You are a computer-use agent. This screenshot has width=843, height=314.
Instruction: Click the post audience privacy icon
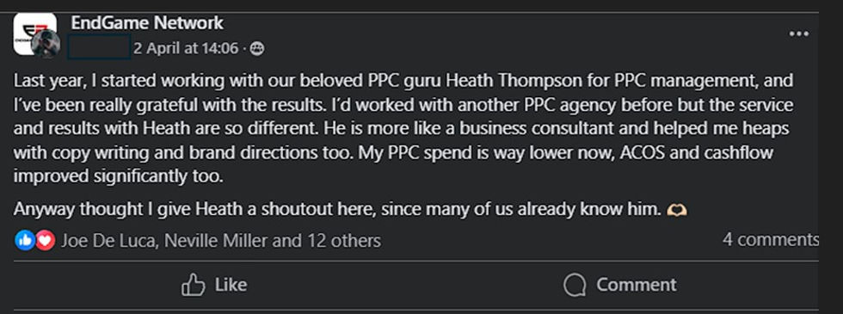257,50
